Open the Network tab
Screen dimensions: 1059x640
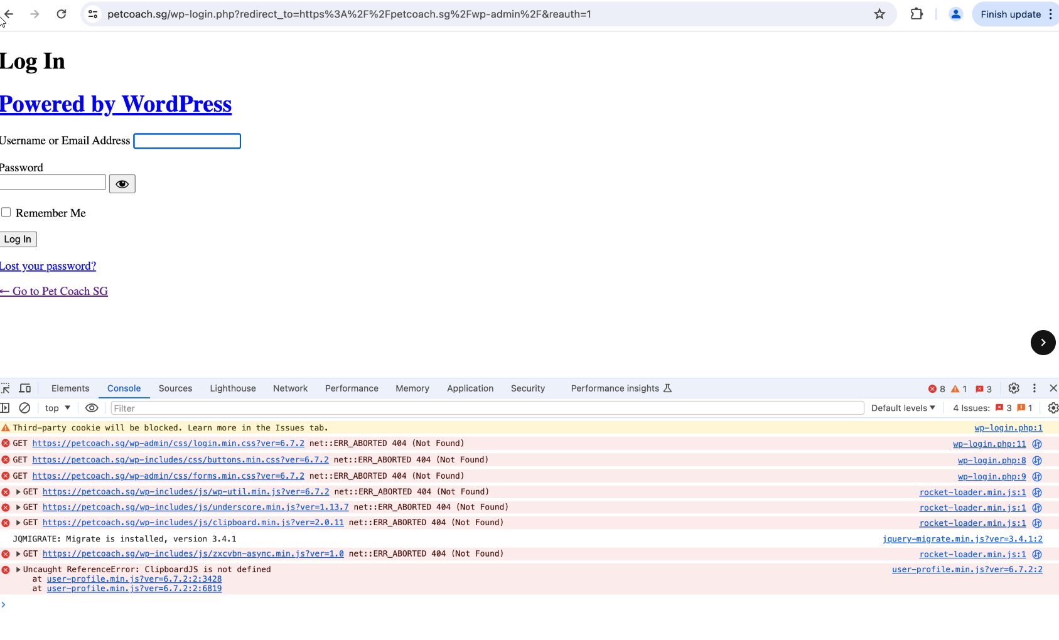[290, 388]
